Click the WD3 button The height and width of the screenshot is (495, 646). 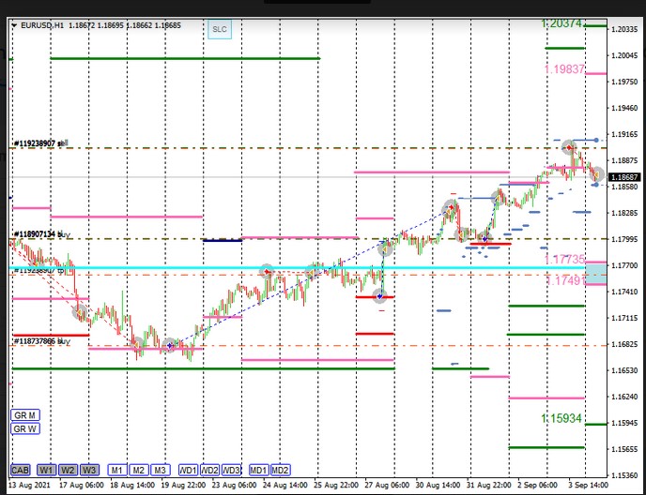232,470
